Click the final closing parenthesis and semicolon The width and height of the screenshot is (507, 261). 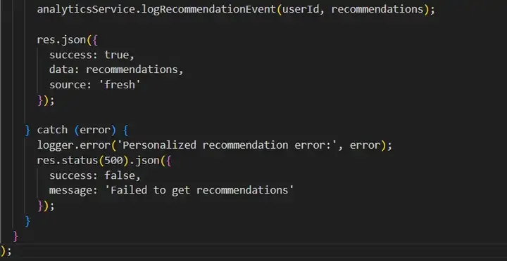tap(6, 250)
